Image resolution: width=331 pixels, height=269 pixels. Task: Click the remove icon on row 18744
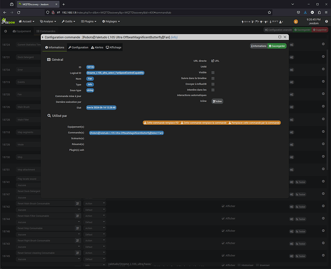(x=323, y=218)
